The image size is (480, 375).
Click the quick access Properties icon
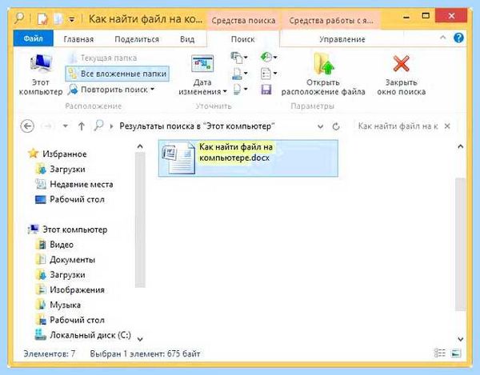42,19
